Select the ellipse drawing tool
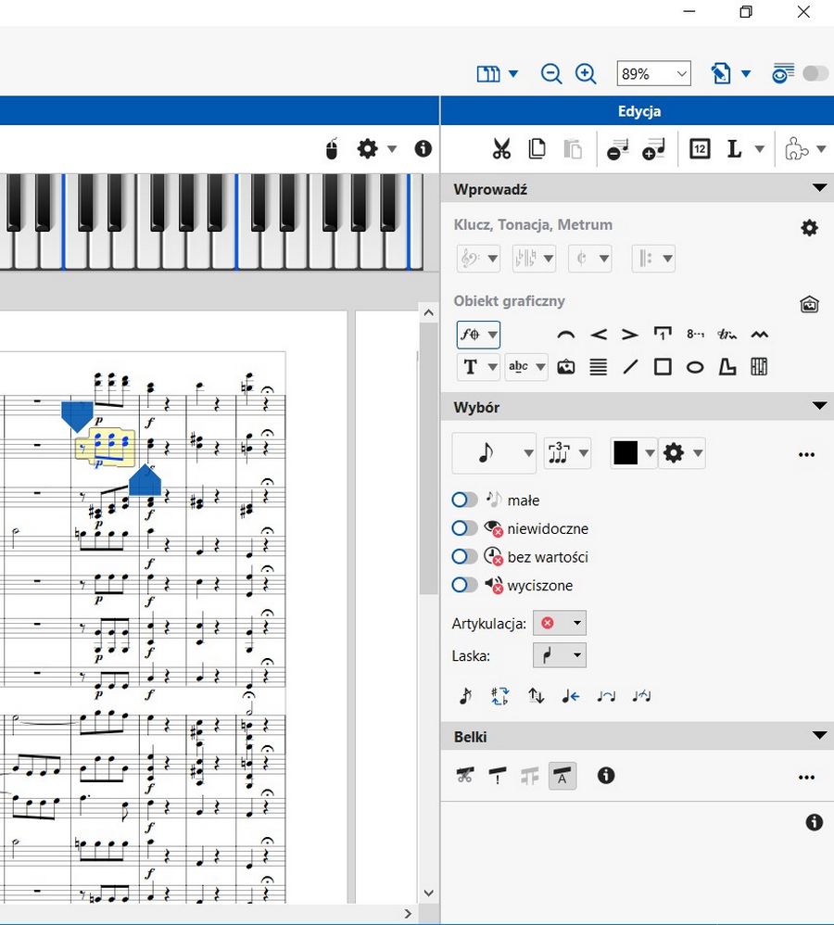Image resolution: width=834 pixels, height=925 pixels. point(695,368)
